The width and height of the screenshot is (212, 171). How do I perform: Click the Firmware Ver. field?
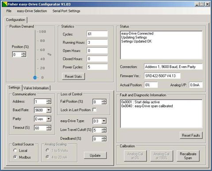click(x=162, y=76)
